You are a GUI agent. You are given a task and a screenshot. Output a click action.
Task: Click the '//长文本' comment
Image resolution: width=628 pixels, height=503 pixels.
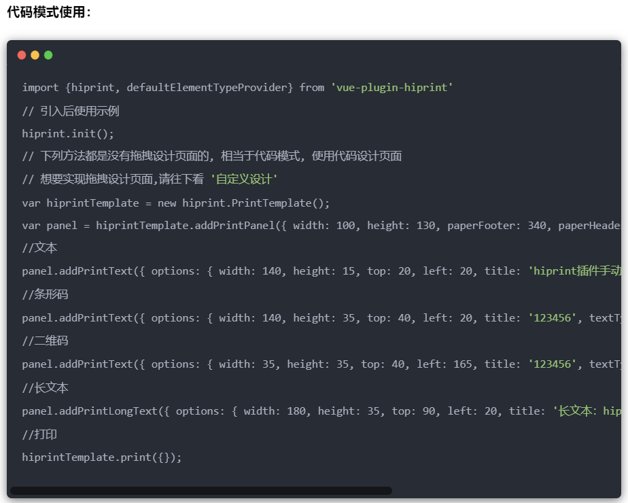[45, 387]
